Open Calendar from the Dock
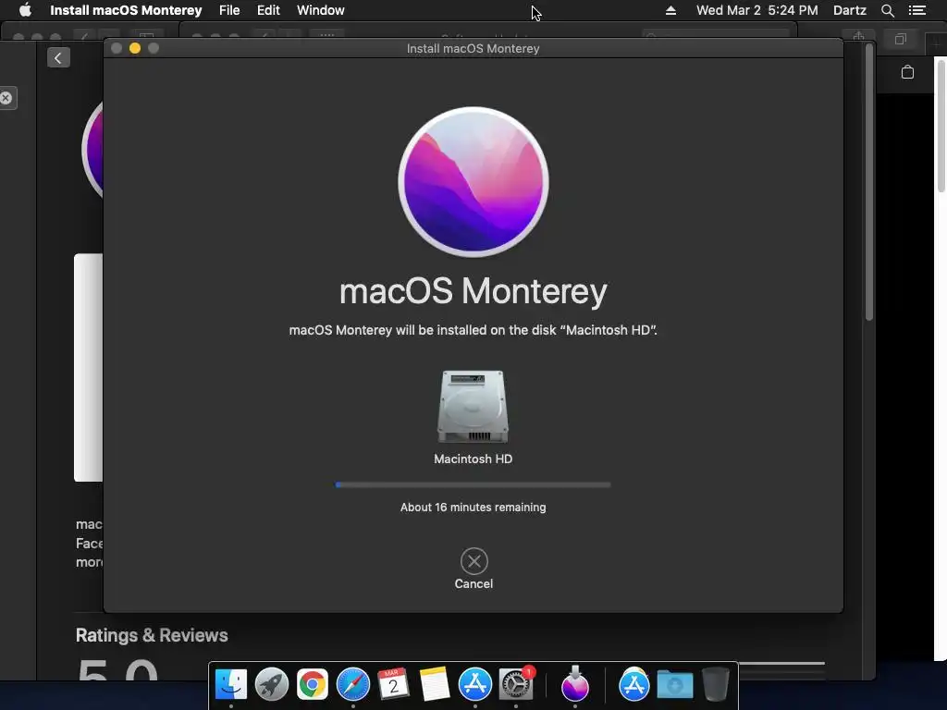 (393, 684)
